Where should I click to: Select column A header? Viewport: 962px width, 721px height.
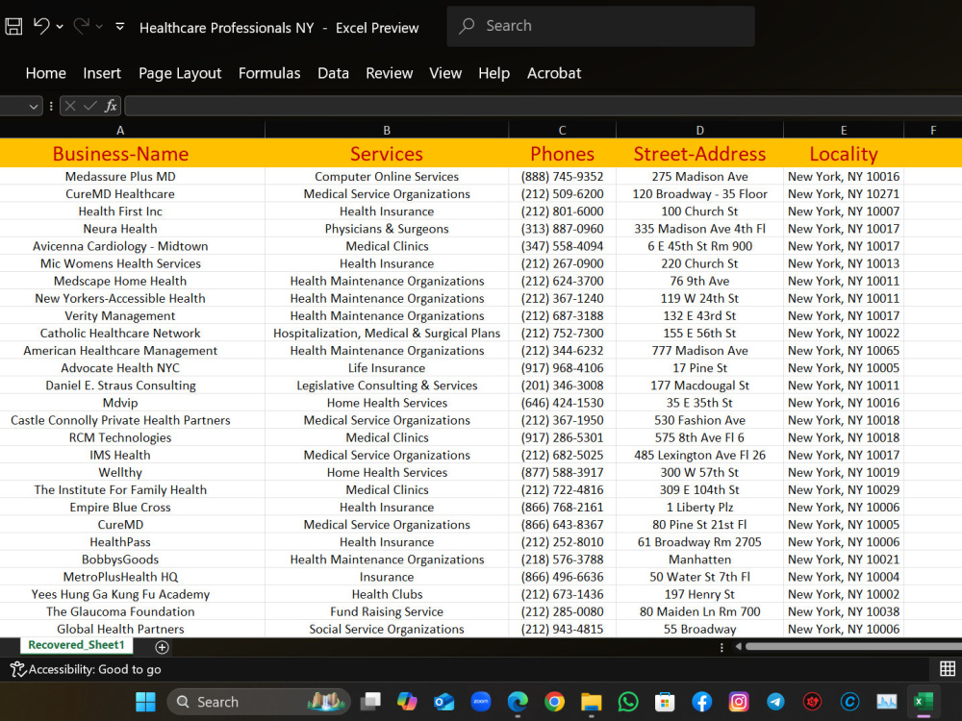pyautogui.click(x=120, y=130)
